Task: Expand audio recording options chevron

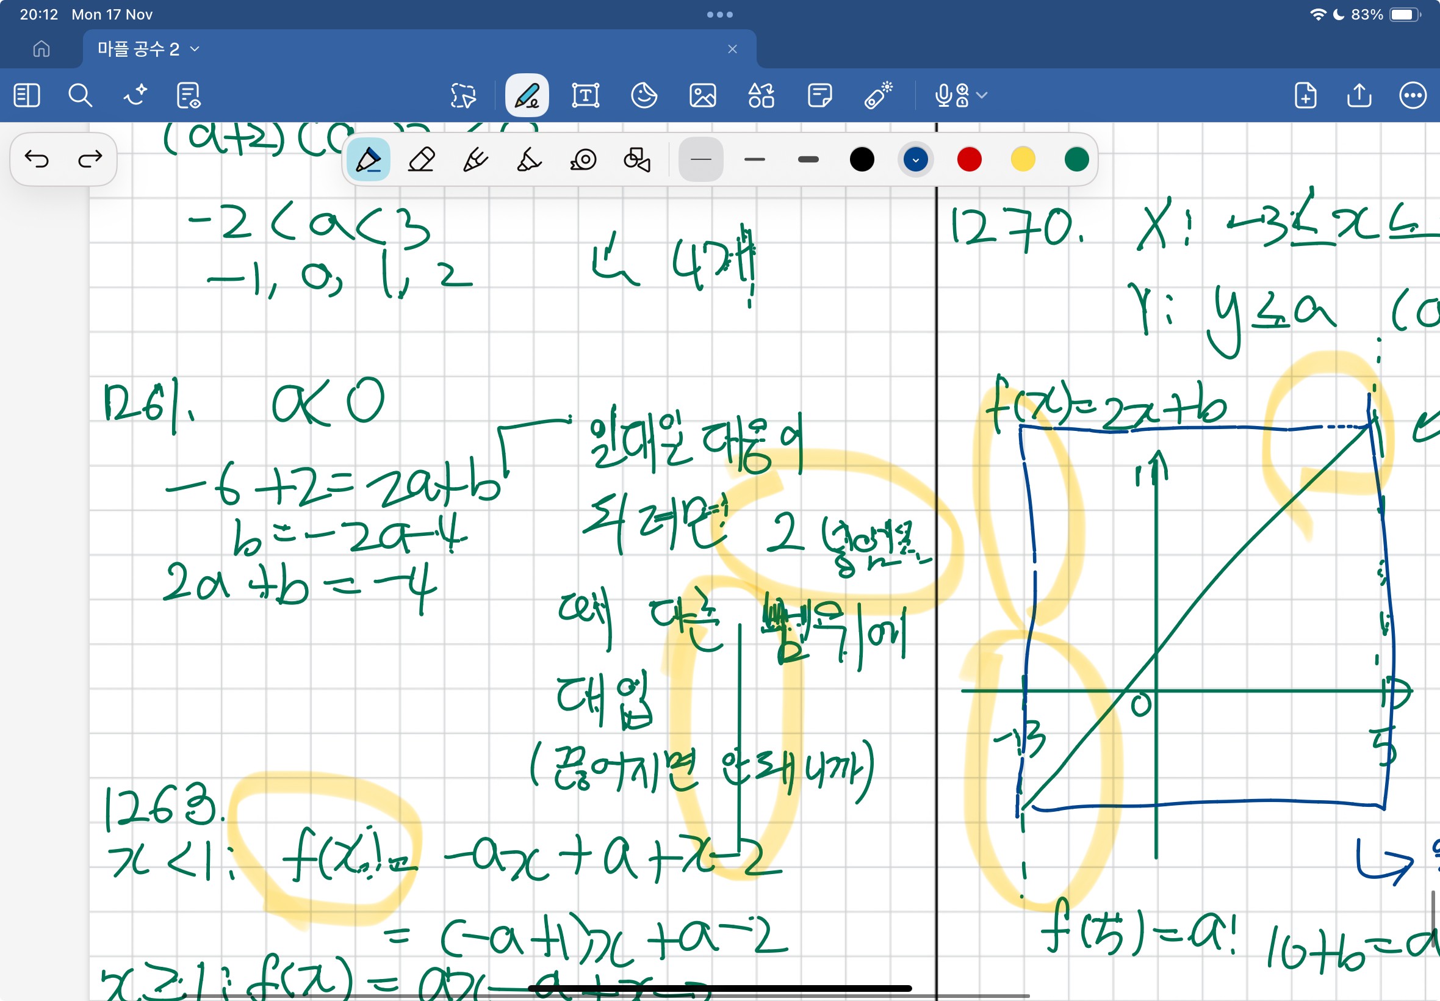Action: click(x=982, y=95)
